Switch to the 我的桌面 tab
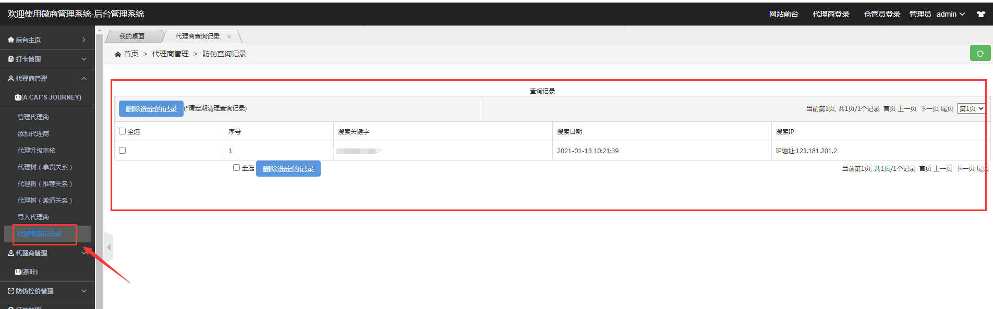 click(132, 36)
